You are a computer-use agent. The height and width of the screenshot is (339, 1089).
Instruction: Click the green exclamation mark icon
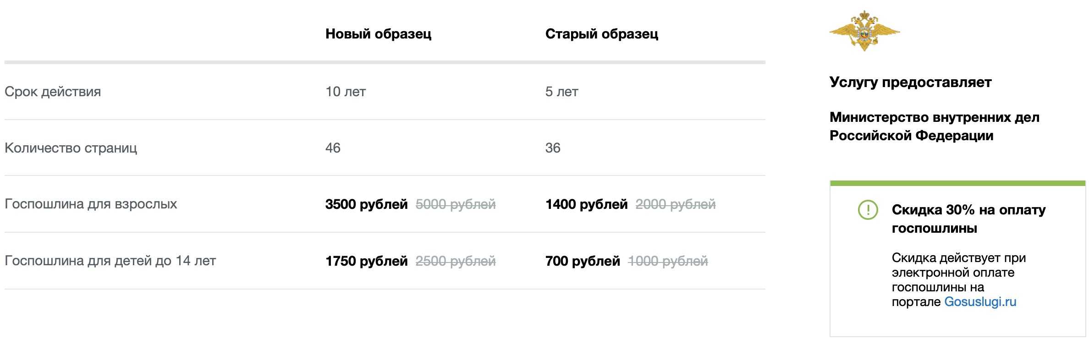[867, 210]
